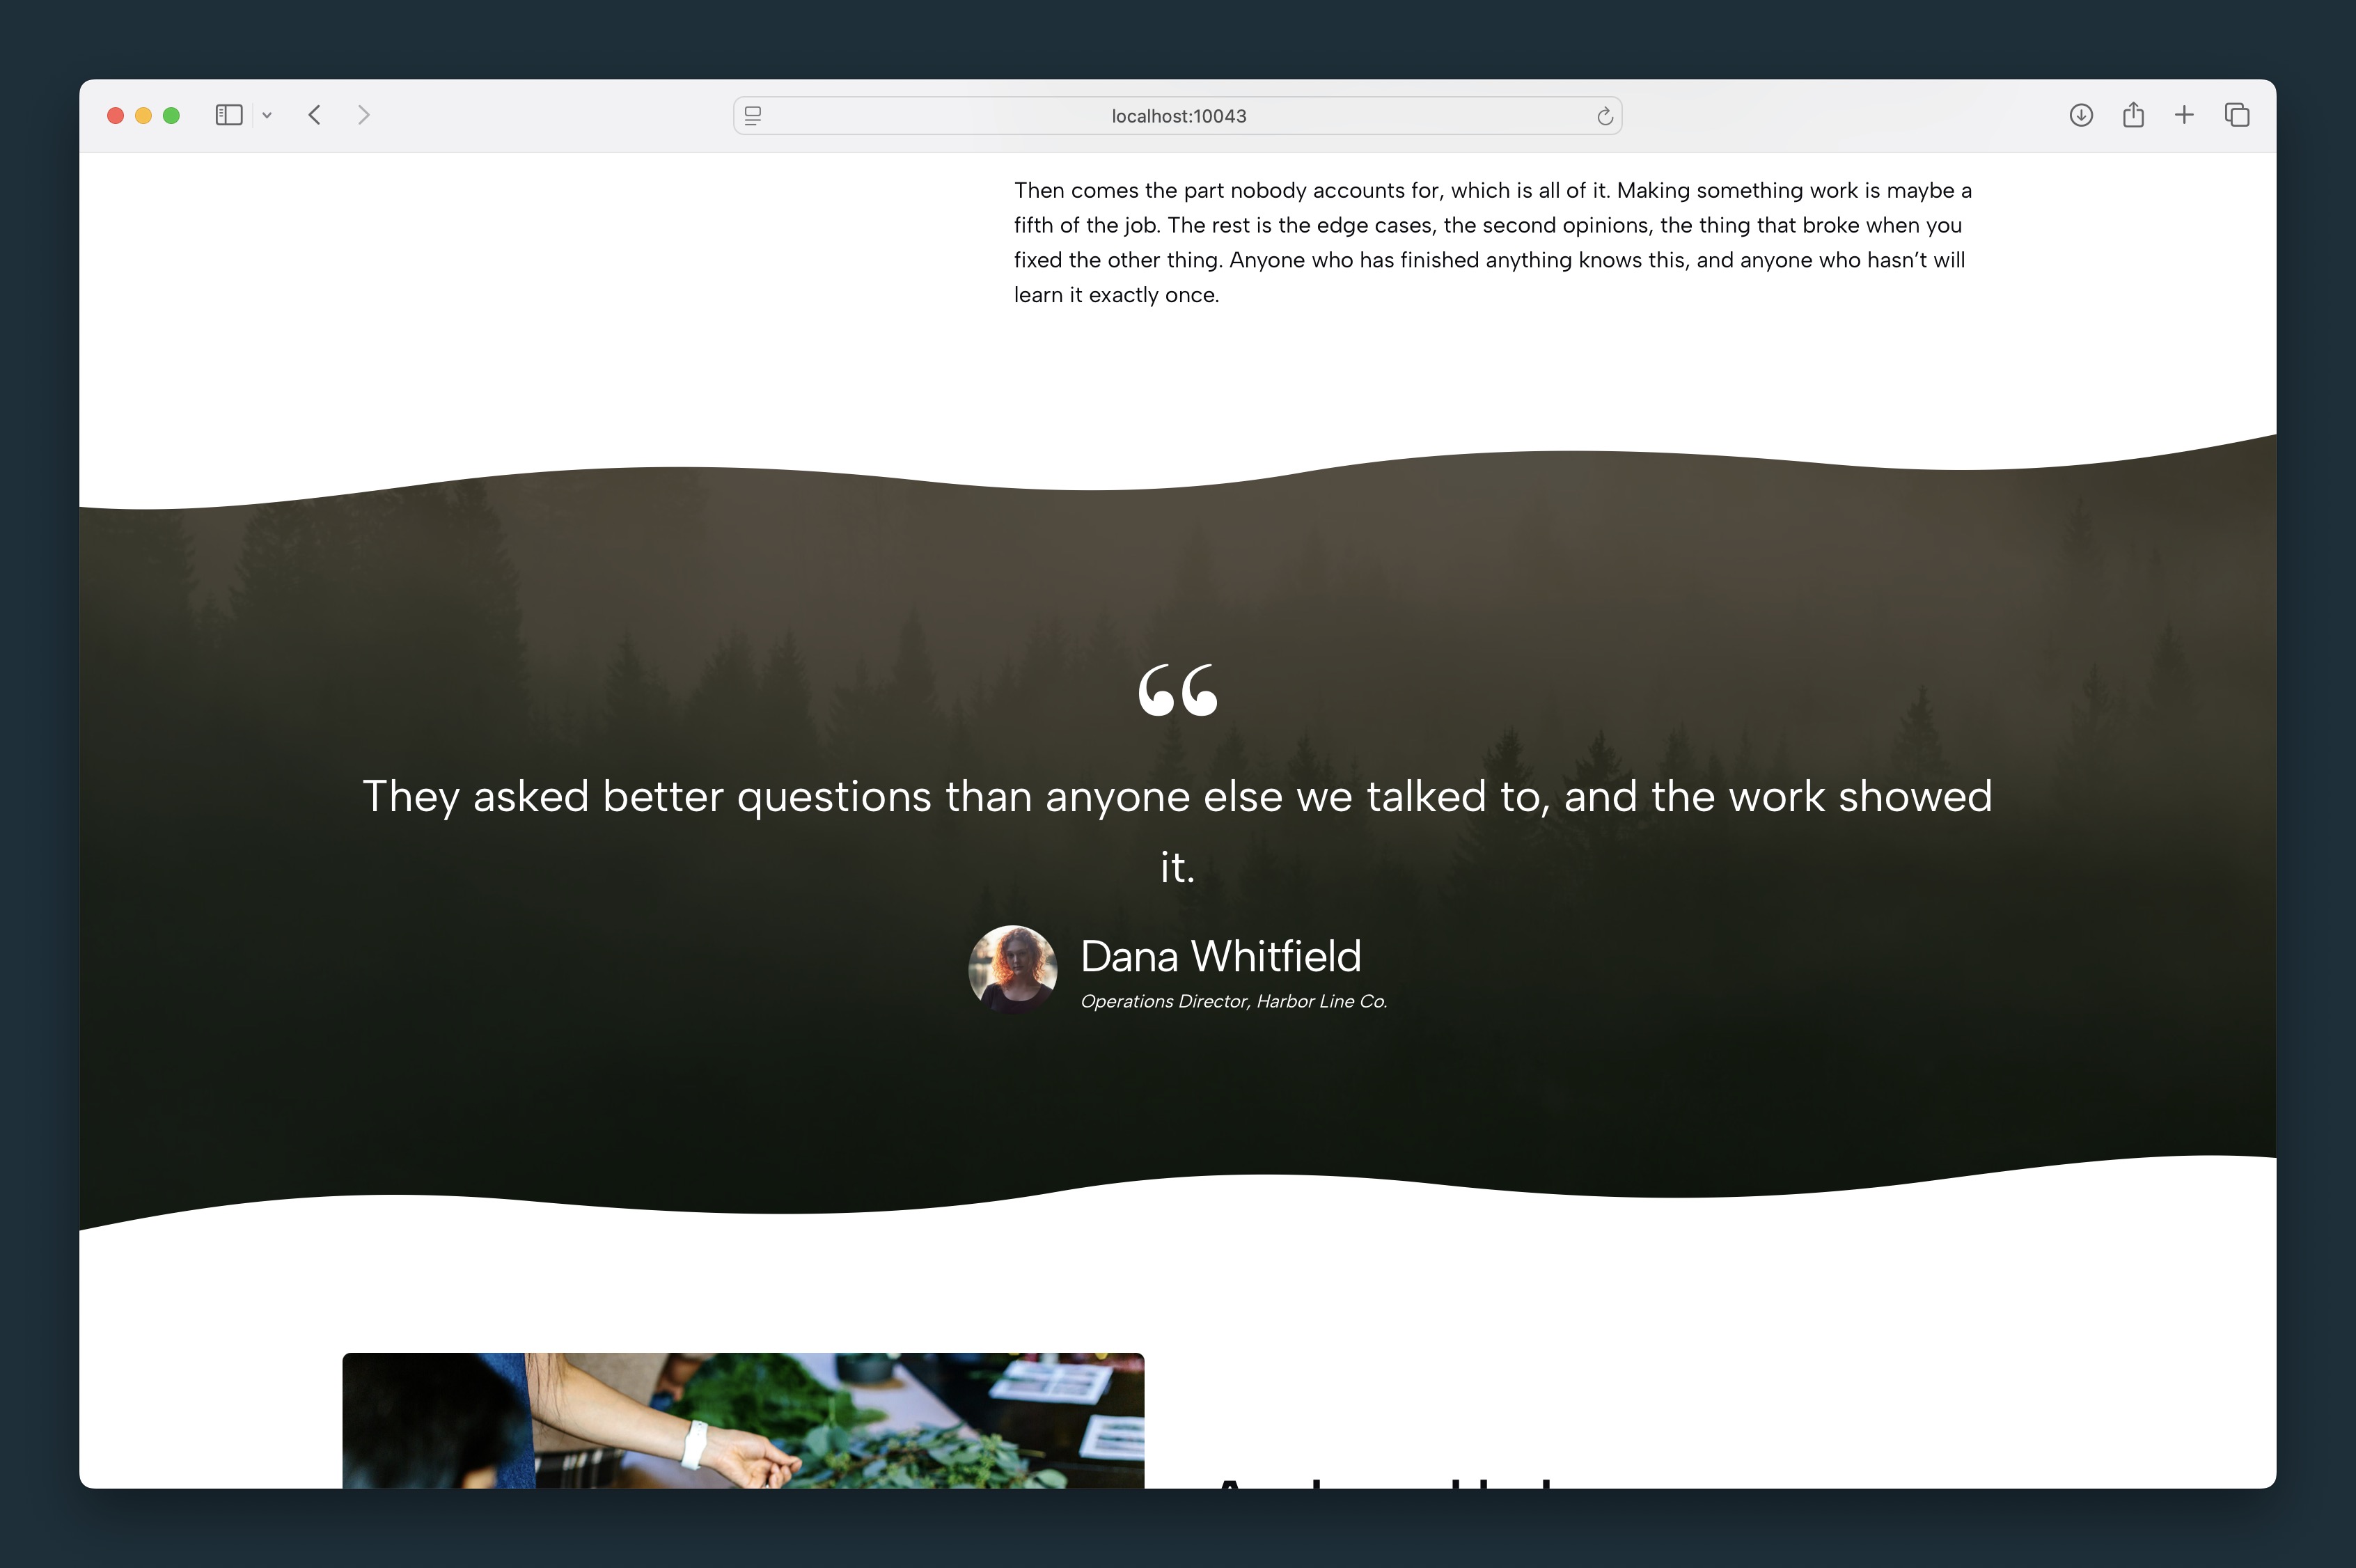This screenshot has height=1568, width=2356.
Task: Click the Operations Director, Harbor Line Co. caption
Action: coord(1233,1001)
